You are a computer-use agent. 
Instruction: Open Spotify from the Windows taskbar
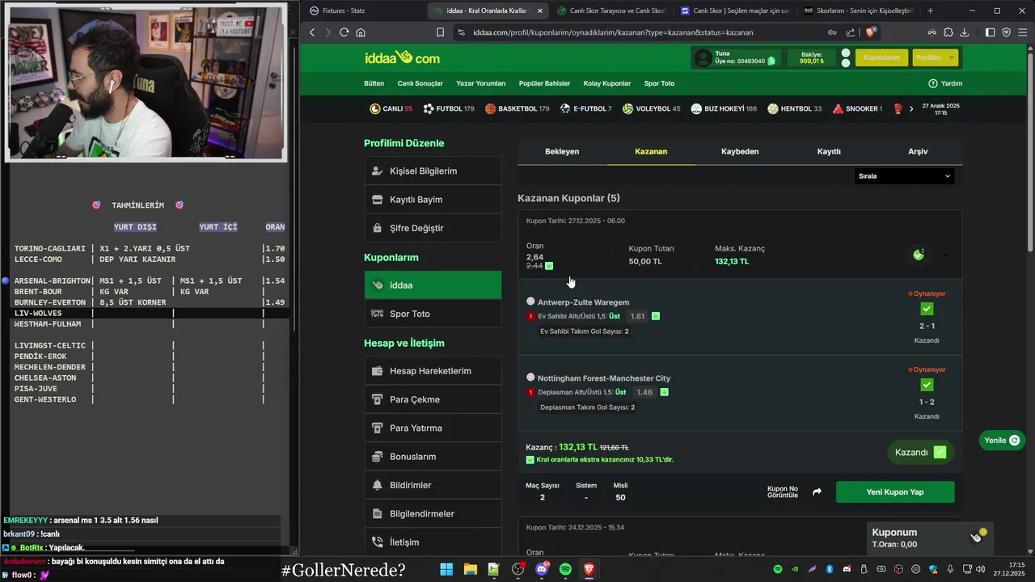(x=565, y=569)
